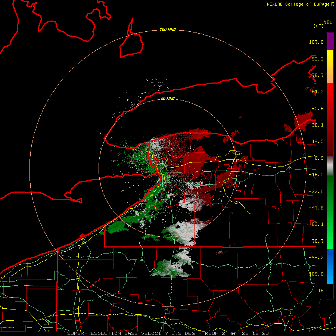Click the -63.1 value on the velocity scale
This screenshot has height=336, width=336.
pos(316,224)
